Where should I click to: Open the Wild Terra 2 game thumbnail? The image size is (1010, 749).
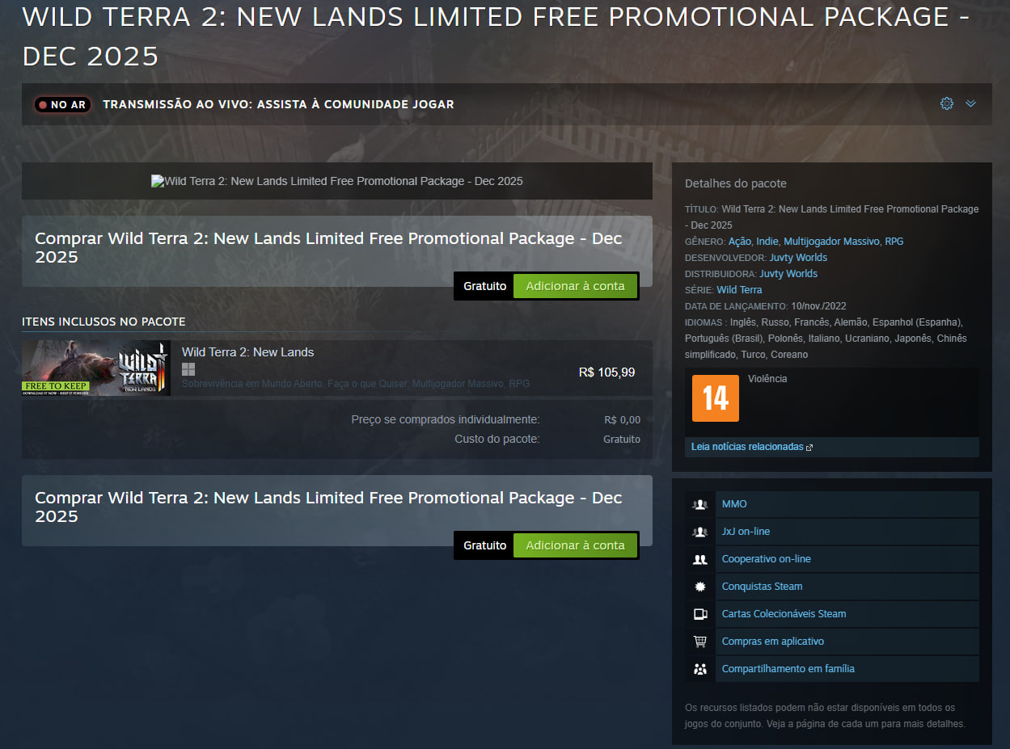96,368
